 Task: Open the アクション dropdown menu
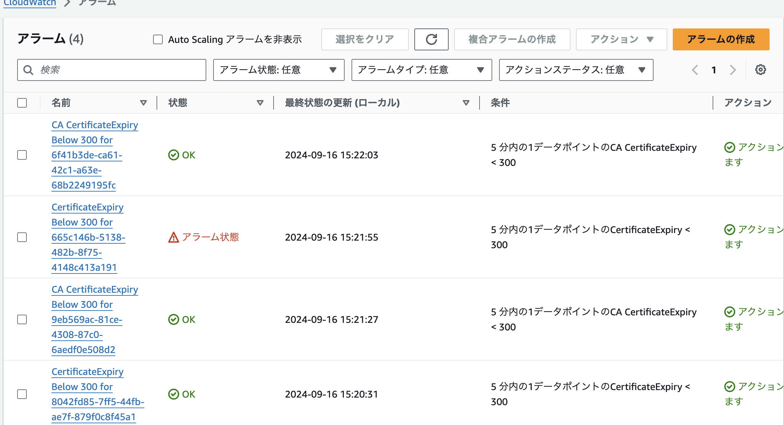(x=621, y=39)
